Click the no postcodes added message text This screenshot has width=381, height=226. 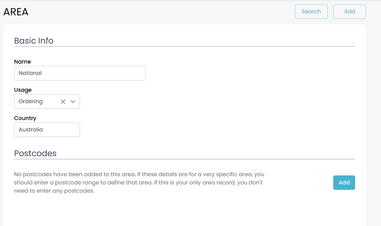pyautogui.click(x=138, y=182)
